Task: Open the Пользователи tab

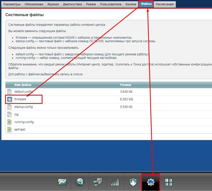Action: (111, 4)
